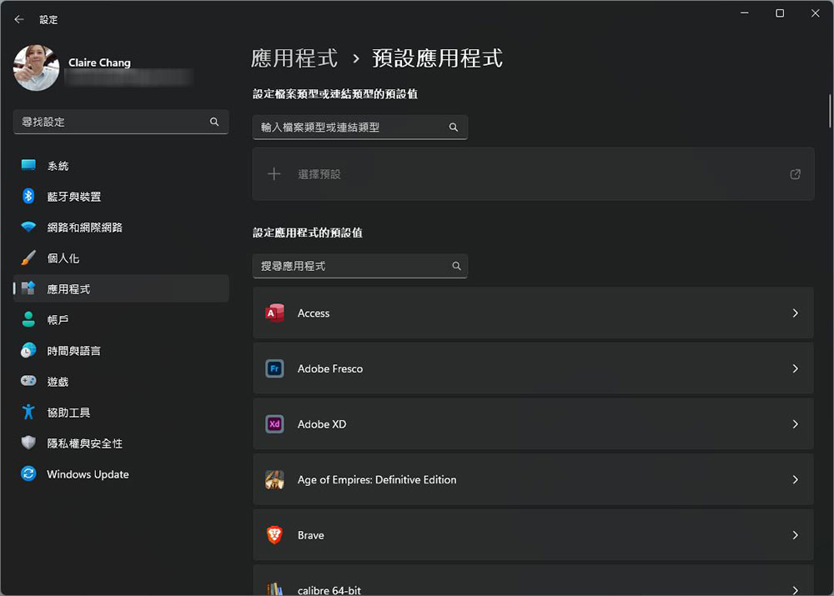Open 隱私權與安全性 settings section
834x596 pixels.
[121, 443]
